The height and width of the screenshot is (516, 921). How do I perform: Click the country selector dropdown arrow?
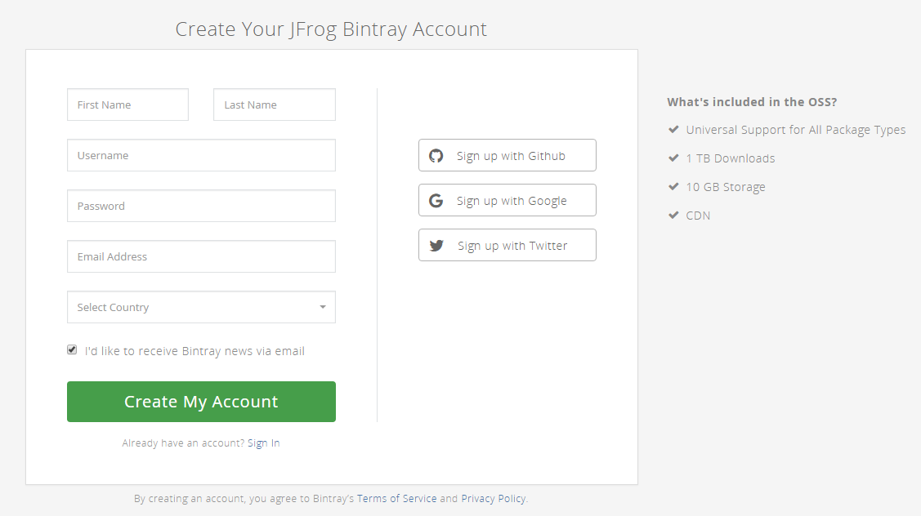coord(323,307)
